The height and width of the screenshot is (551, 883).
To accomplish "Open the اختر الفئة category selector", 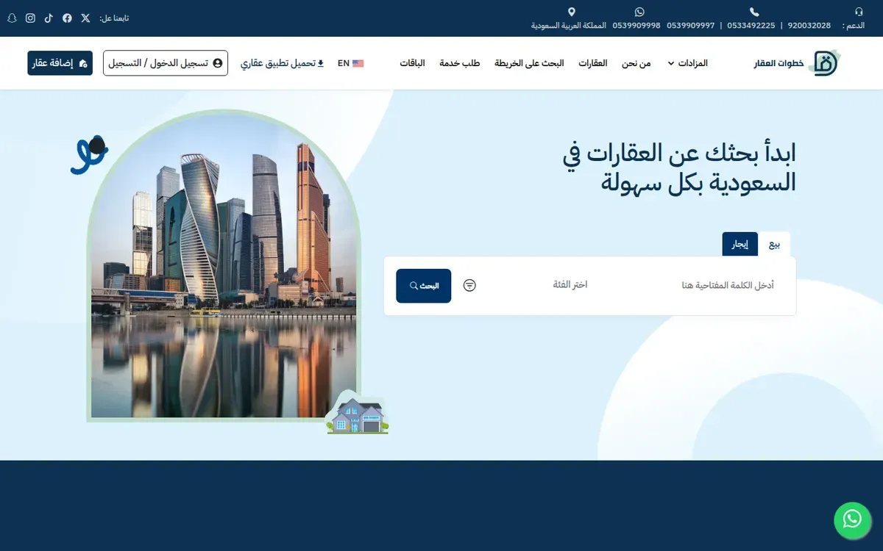I will point(570,285).
